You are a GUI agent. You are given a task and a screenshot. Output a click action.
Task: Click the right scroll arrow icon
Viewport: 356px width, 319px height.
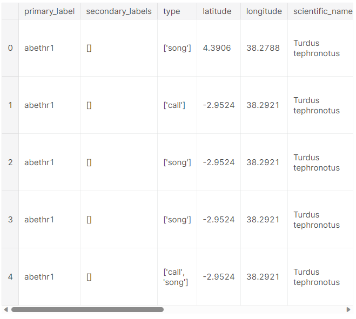click(348, 309)
